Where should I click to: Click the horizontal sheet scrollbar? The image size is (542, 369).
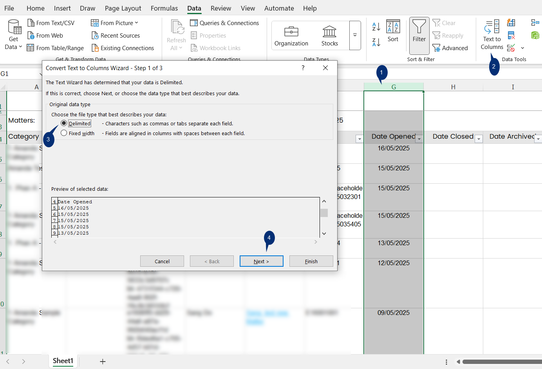pyautogui.click(x=502, y=362)
